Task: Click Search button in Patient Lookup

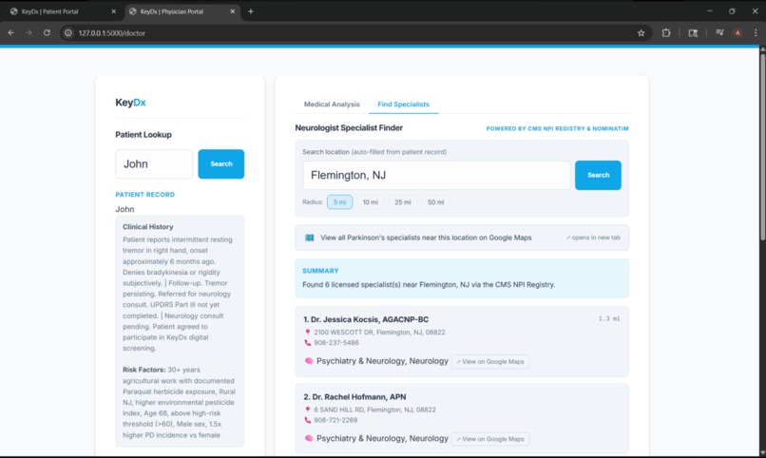Action: coord(220,164)
